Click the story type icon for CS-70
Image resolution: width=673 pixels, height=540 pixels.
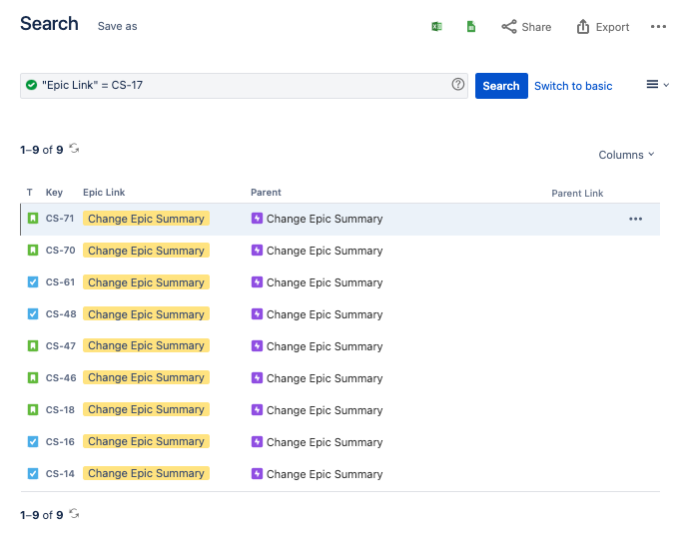pos(33,250)
